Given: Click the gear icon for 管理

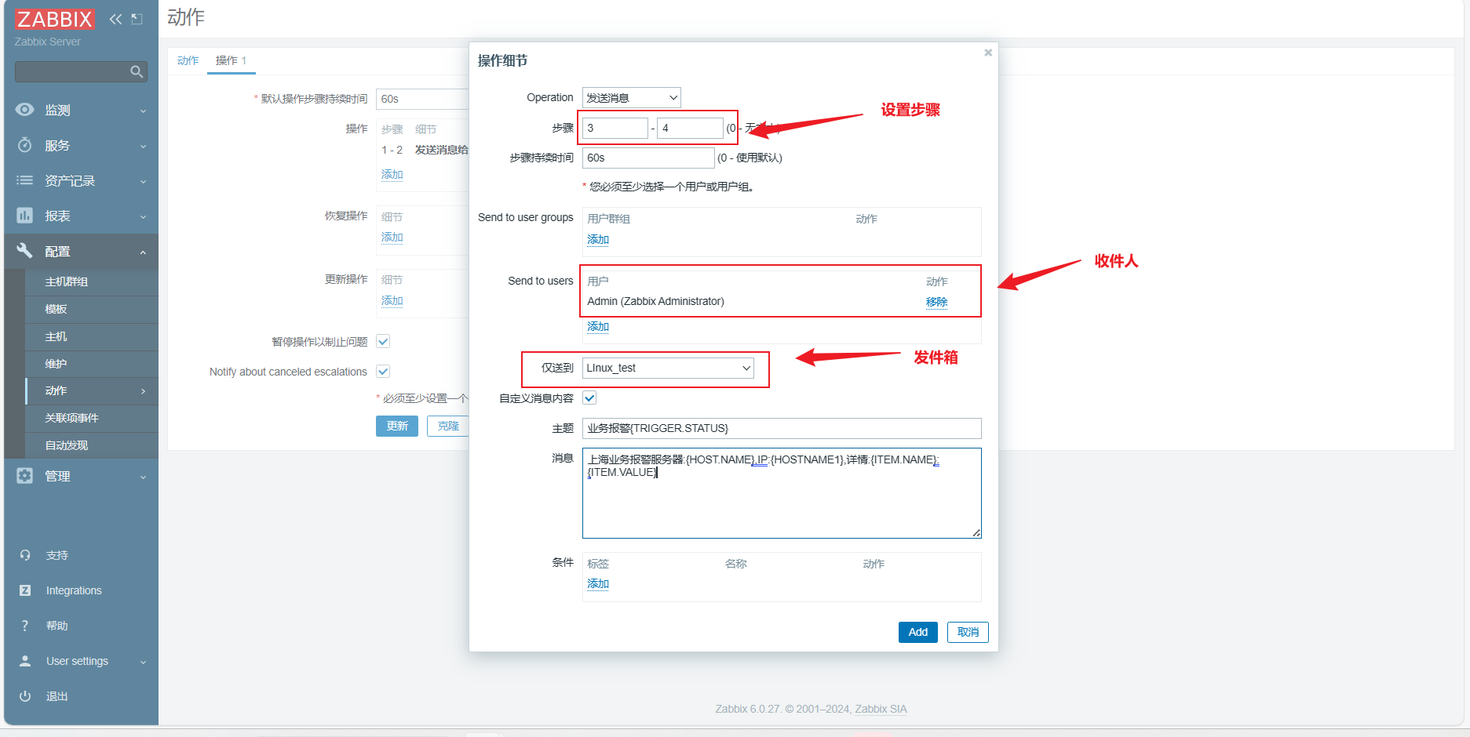Looking at the screenshot, I should coord(25,476).
